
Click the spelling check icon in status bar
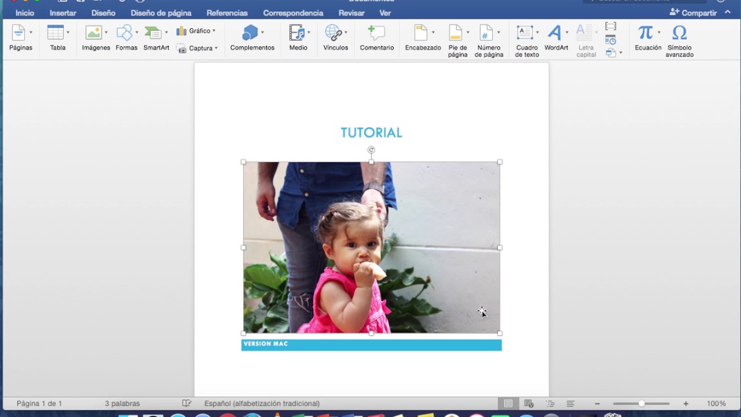186,403
